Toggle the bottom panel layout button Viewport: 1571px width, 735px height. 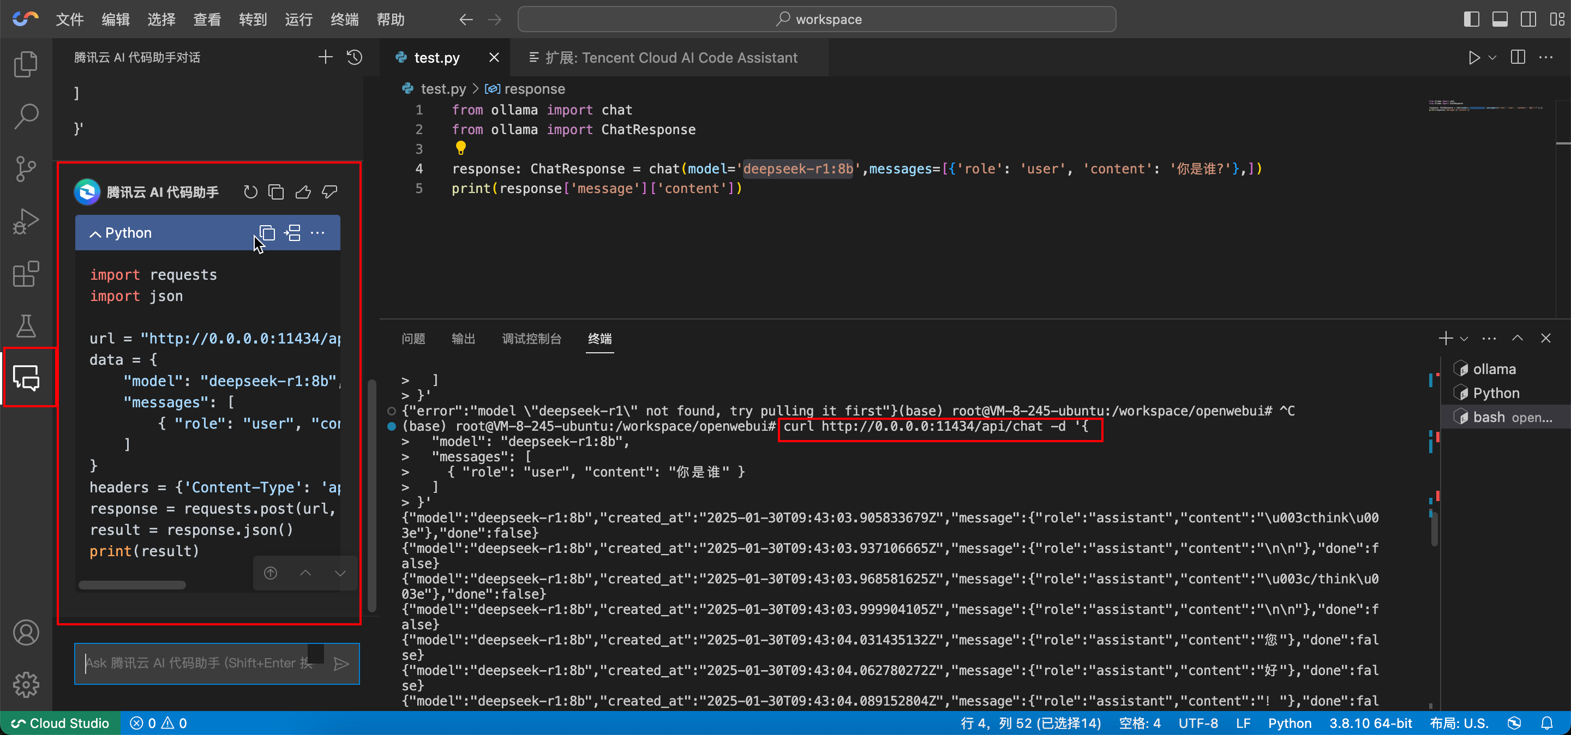coord(1500,20)
